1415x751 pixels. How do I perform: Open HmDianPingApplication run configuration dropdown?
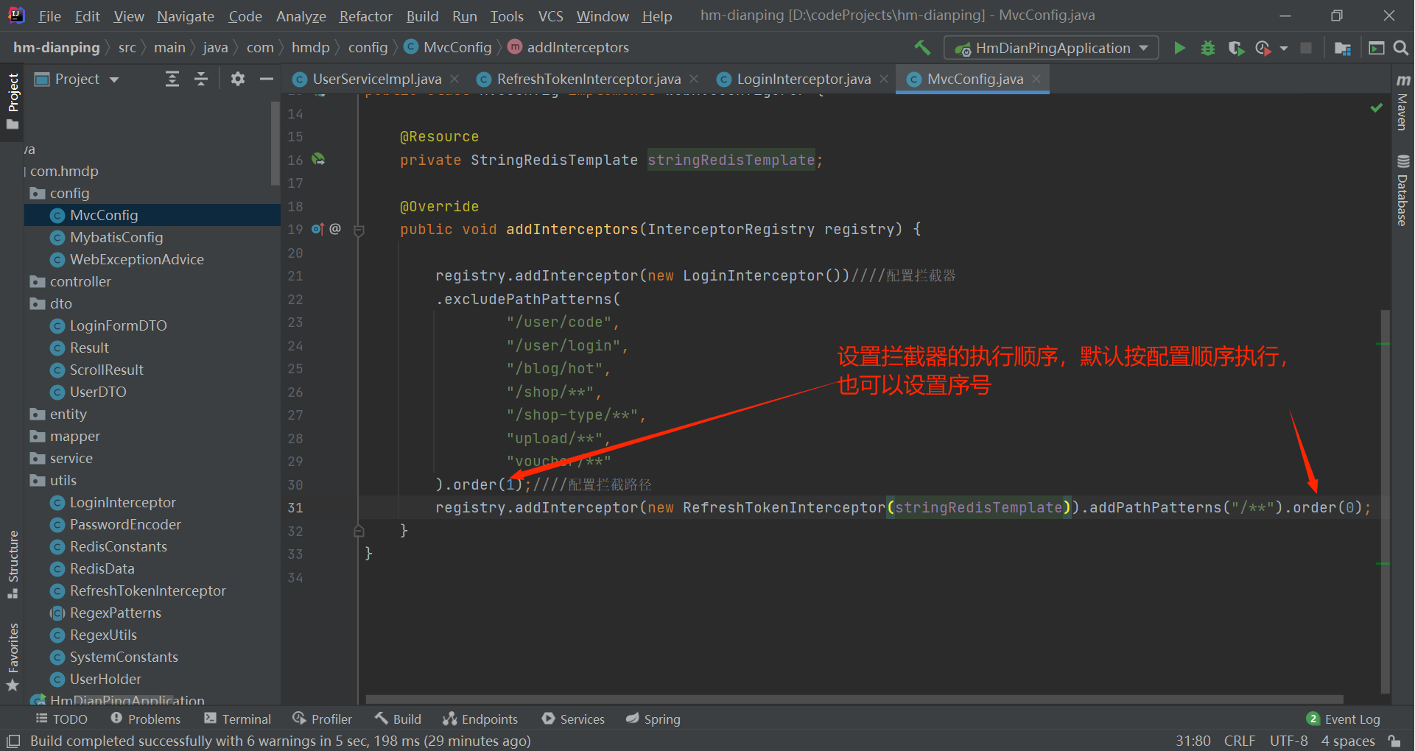coord(1051,48)
